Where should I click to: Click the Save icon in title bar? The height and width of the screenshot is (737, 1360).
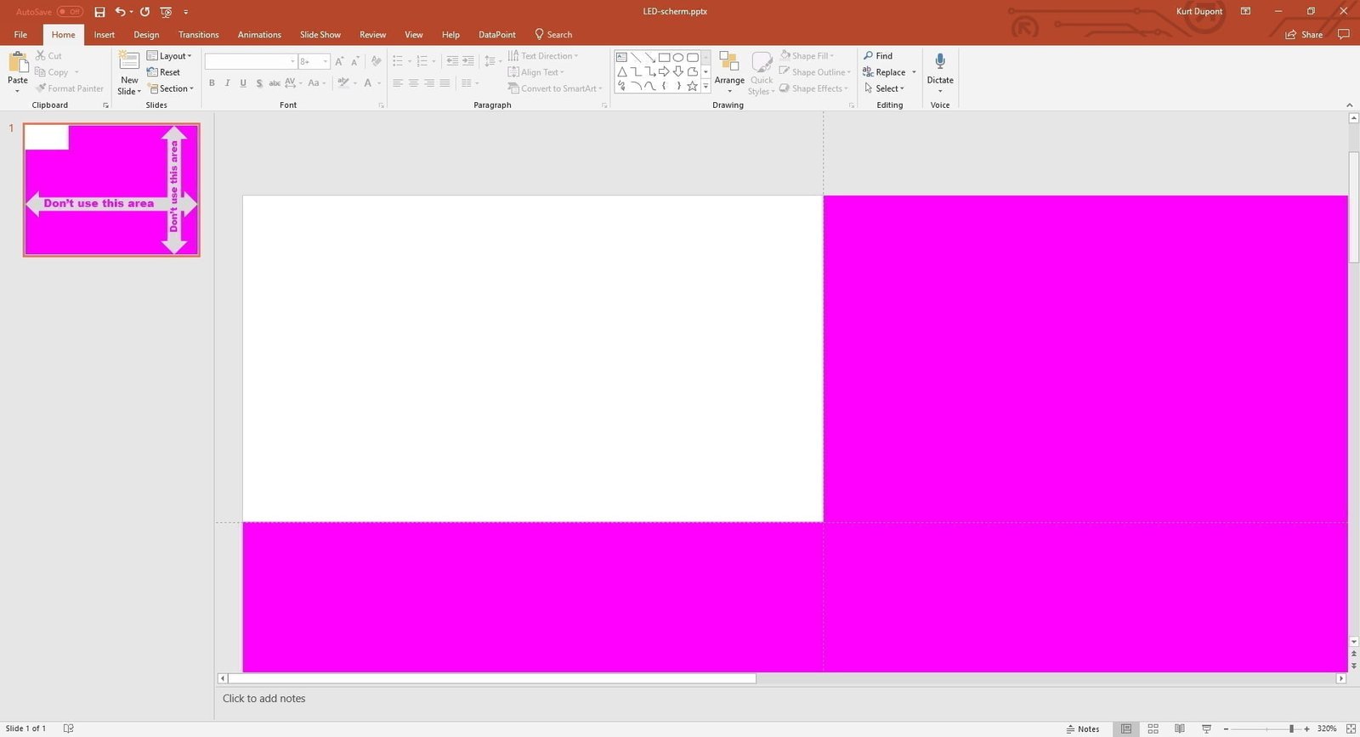coord(99,12)
